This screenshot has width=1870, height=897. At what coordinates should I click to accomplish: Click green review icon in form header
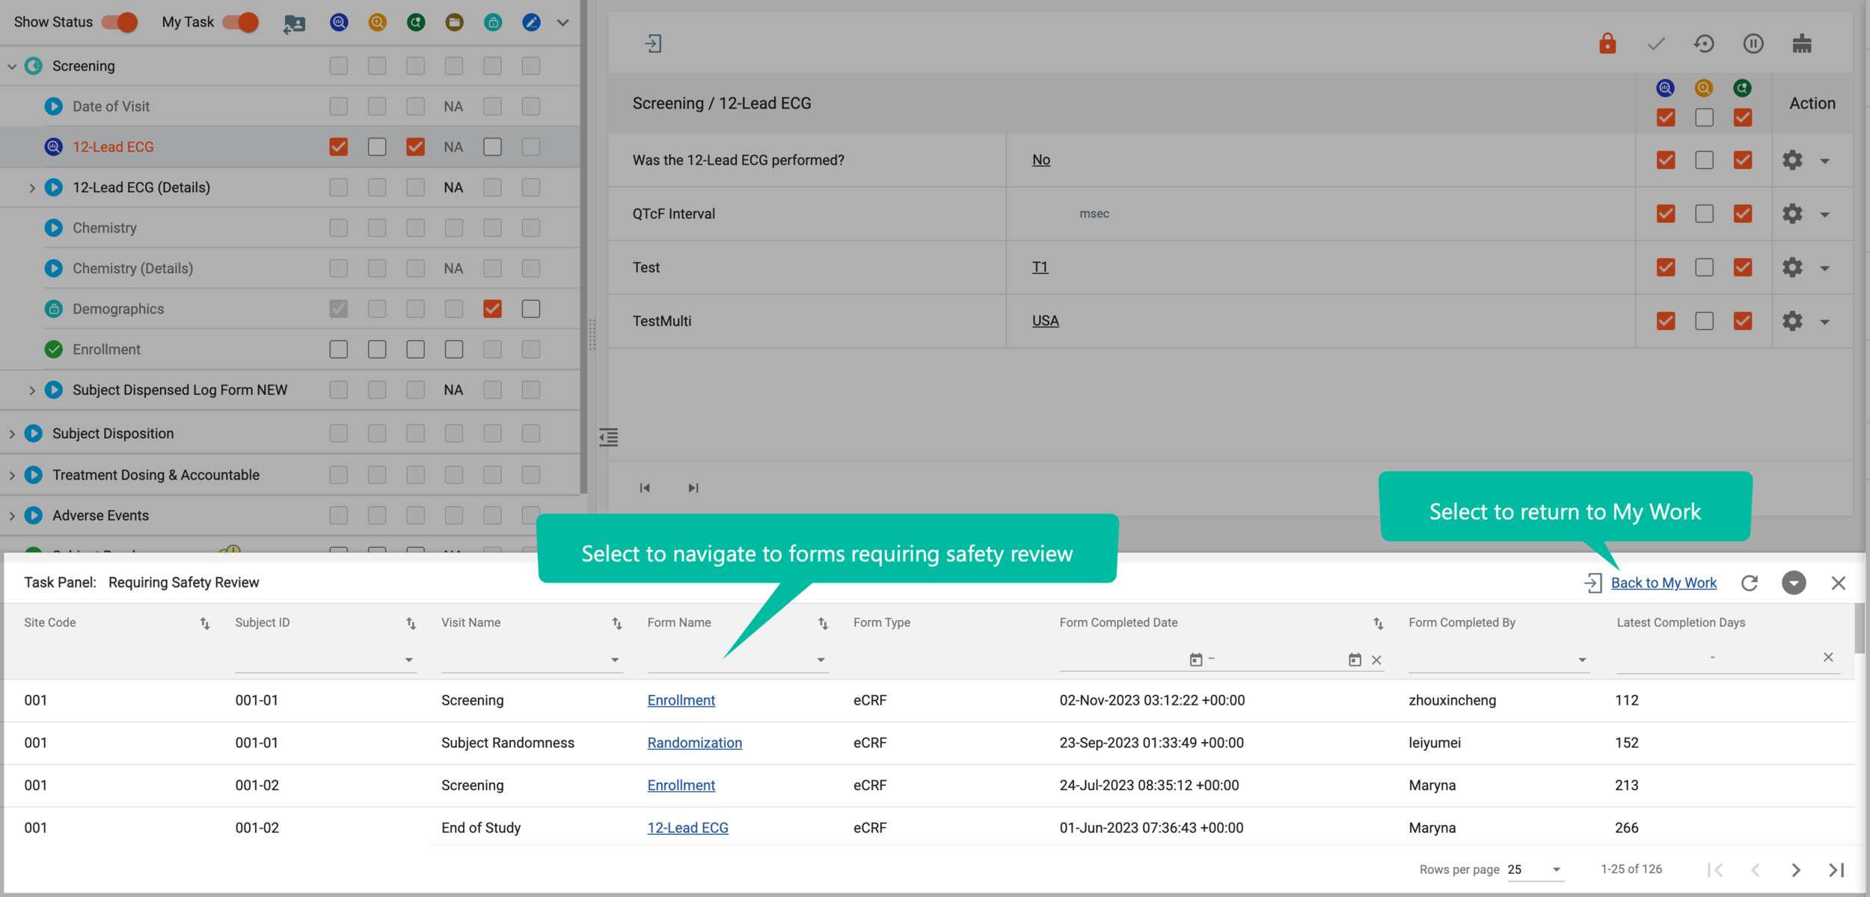1743,88
